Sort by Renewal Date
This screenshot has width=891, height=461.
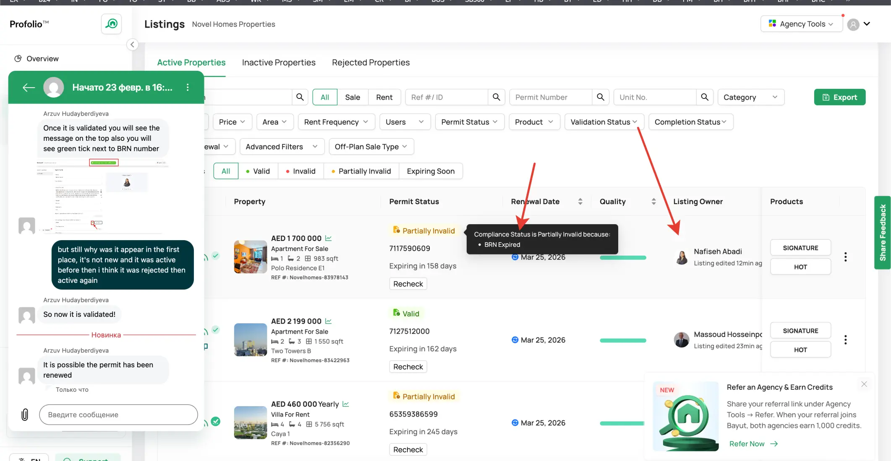pos(580,202)
